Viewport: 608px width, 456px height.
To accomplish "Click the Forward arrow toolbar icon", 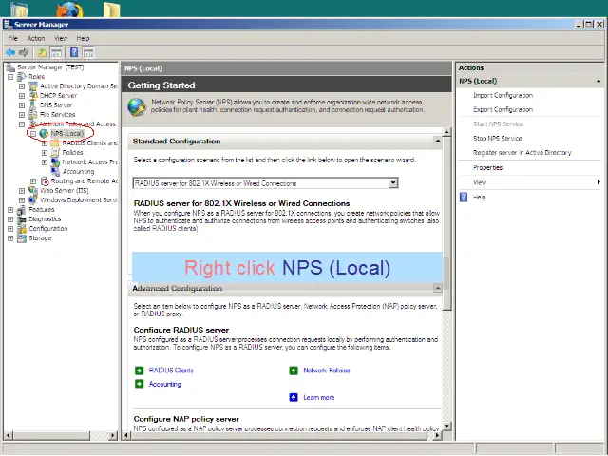I will pyautogui.click(x=24, y=52).
